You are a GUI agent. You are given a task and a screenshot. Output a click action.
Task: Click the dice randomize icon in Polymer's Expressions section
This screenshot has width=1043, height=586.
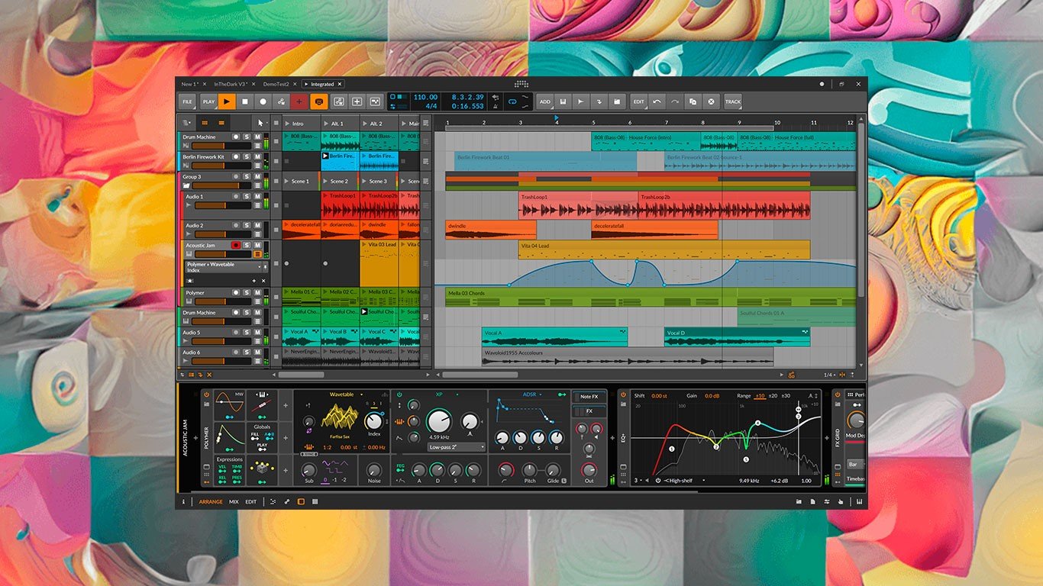262,469
